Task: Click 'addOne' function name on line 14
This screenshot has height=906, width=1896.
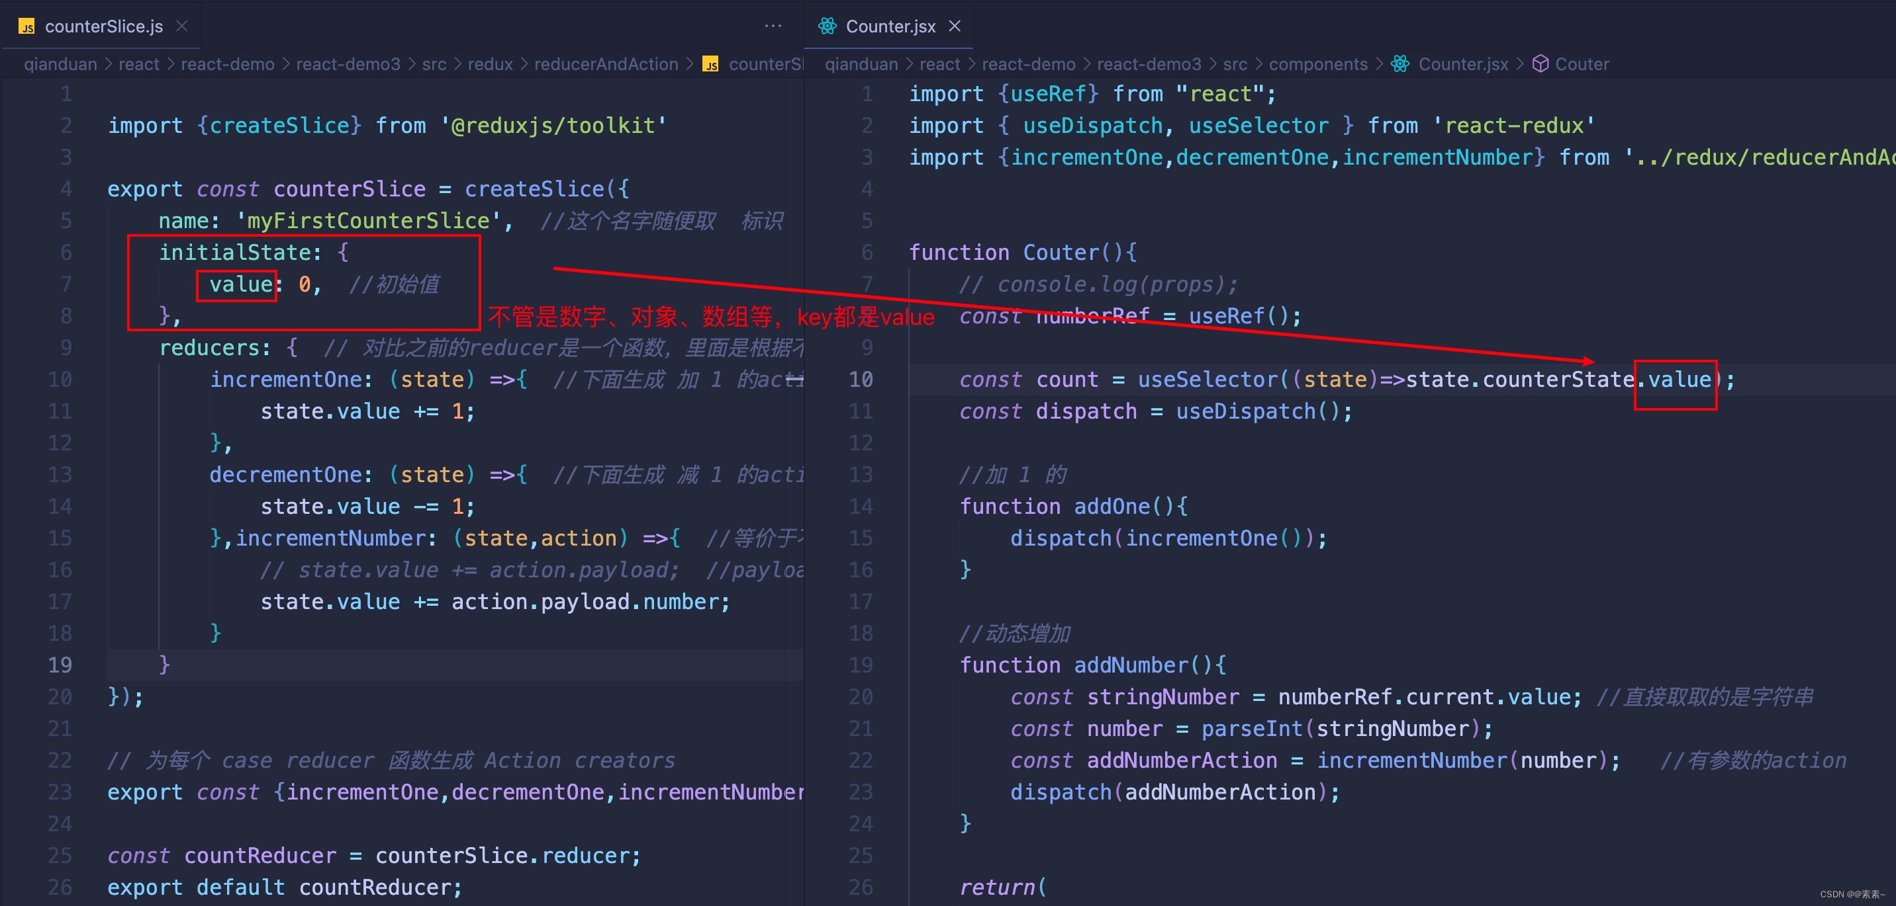Action: (1112, 507)
